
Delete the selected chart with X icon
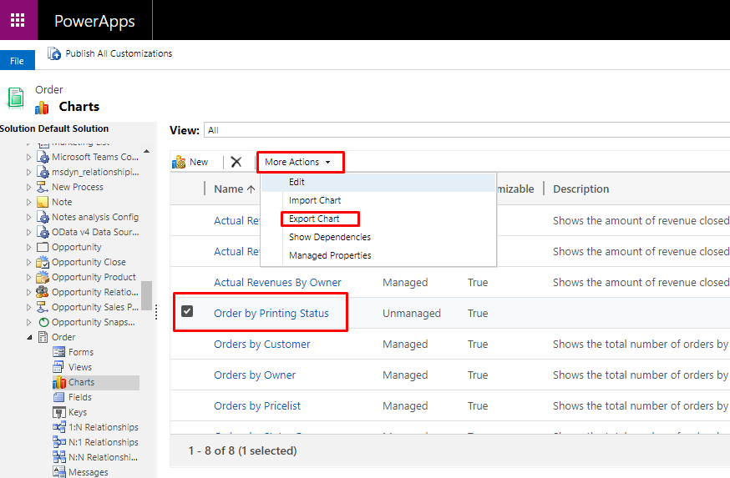pyautogui.click(x=236, y=162)
